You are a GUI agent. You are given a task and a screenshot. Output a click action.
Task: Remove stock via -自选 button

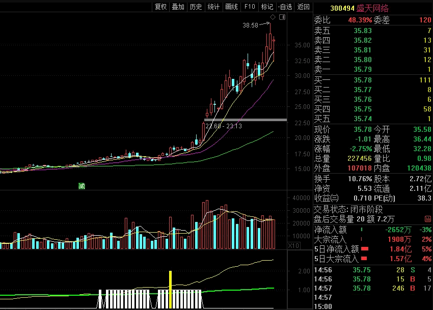click(x=285, y=7)
